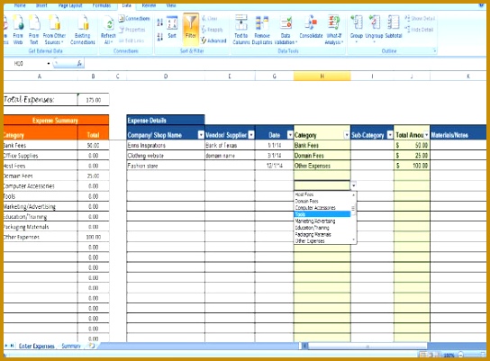Image resolution: width=490 pixels, height=361 pixels.
Task: Clear the applied filter
Action: [x=209, y=19]
